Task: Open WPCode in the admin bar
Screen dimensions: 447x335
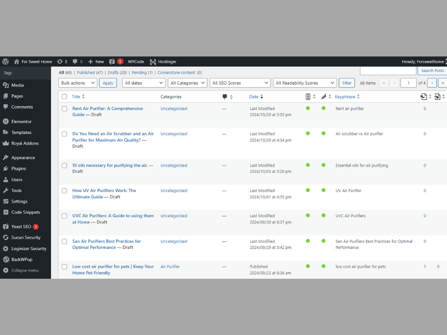Action: point(136,62)
